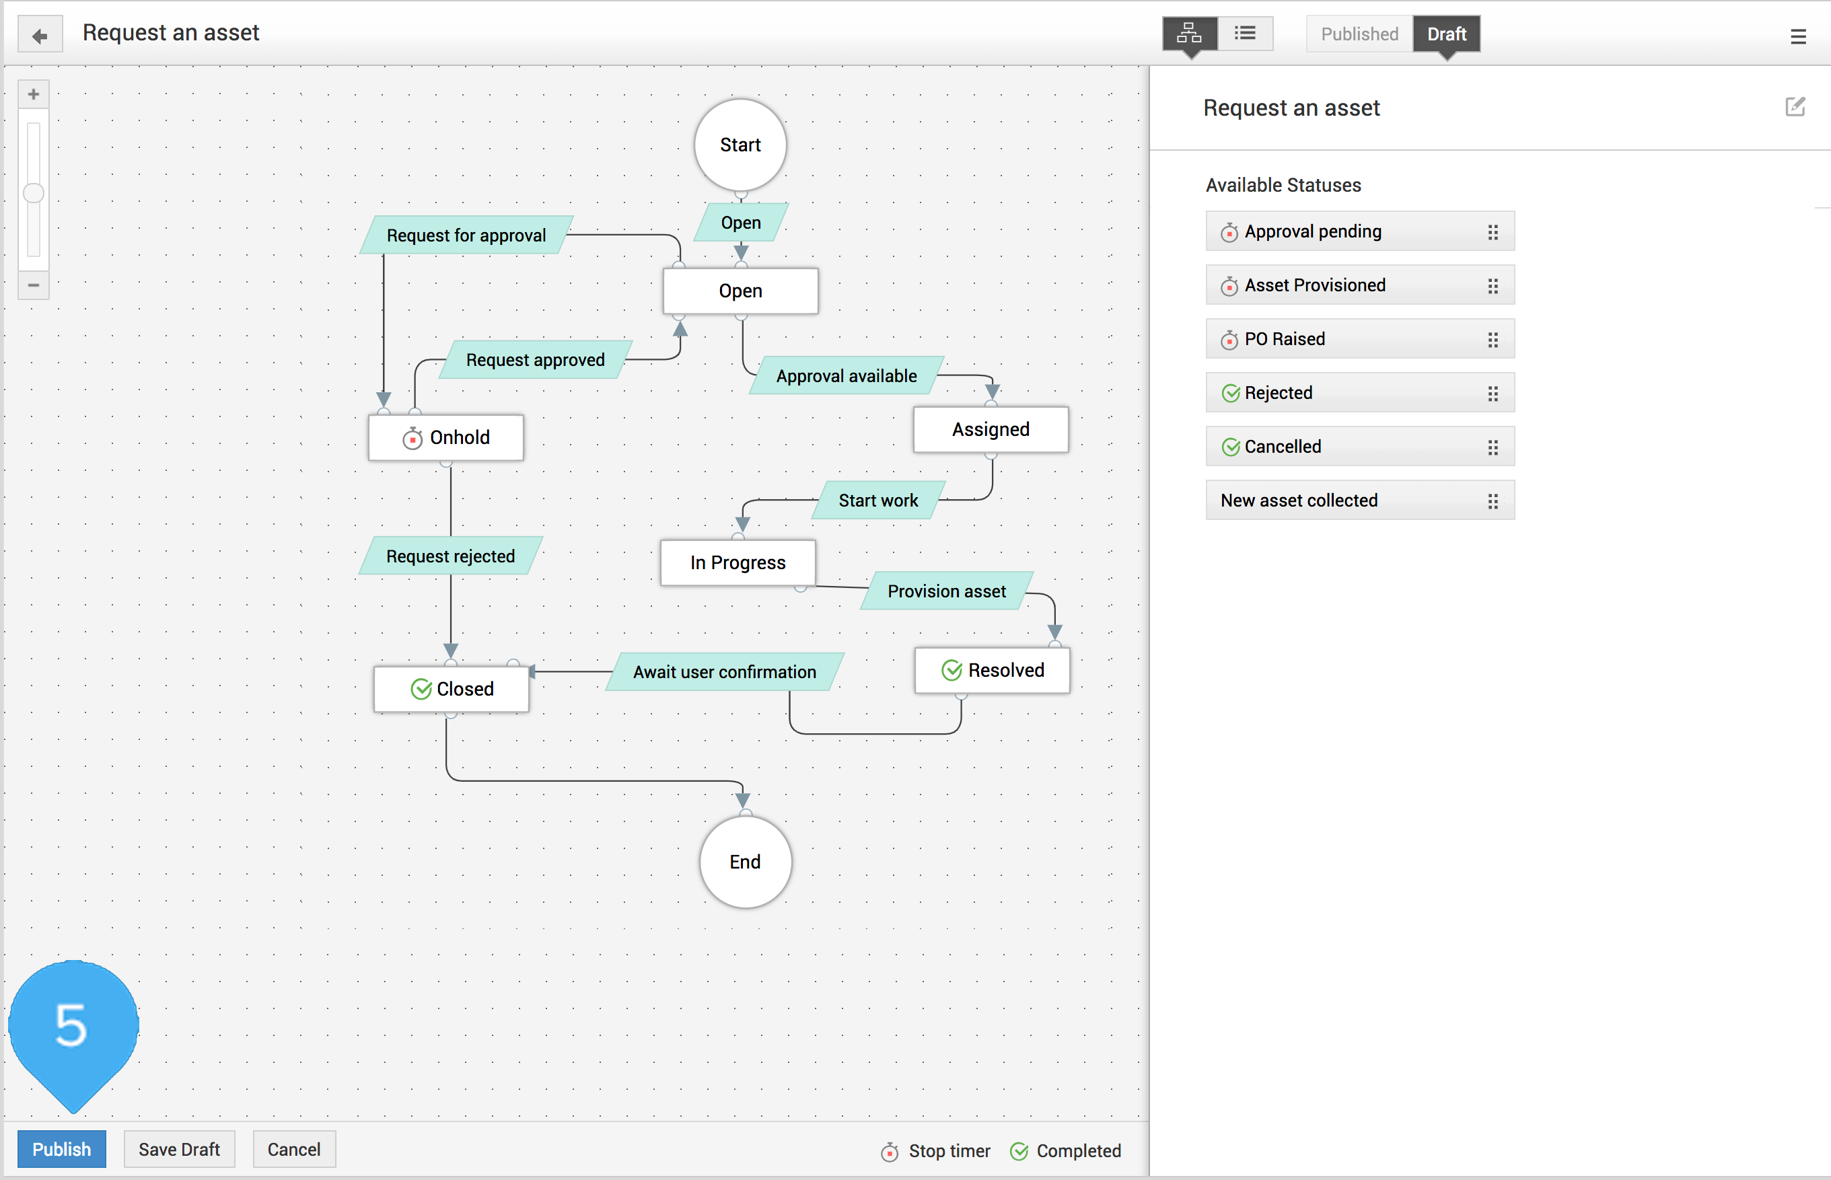Select the Assigned status node
Viewport: 1831px width, 1180px height.
tap(991, 430)
